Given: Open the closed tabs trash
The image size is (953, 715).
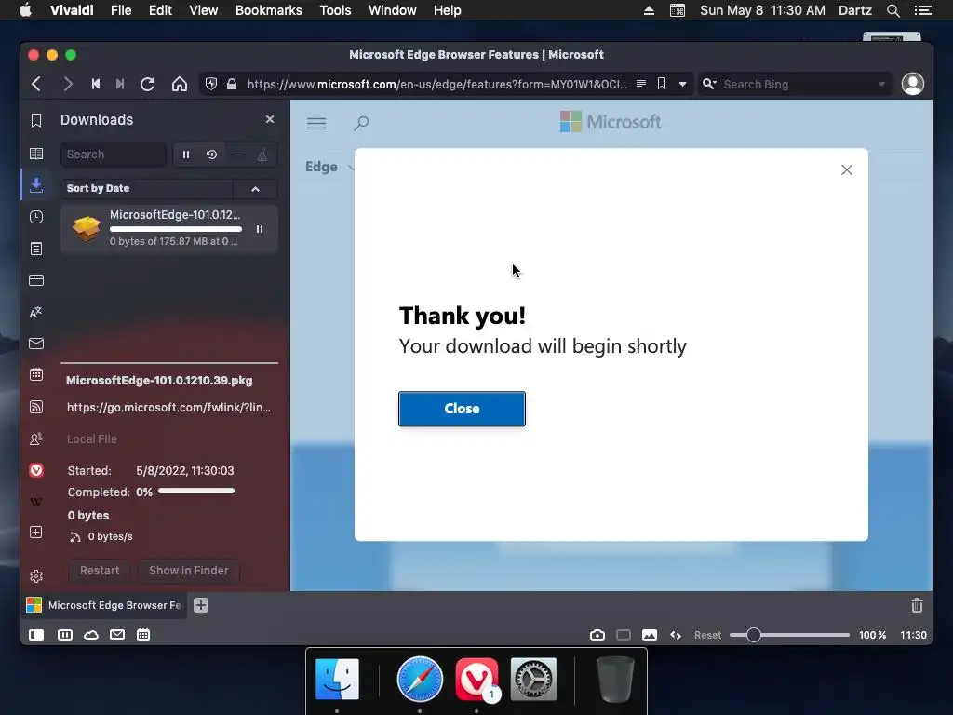Looking at the screenshot, I should 917,605.
